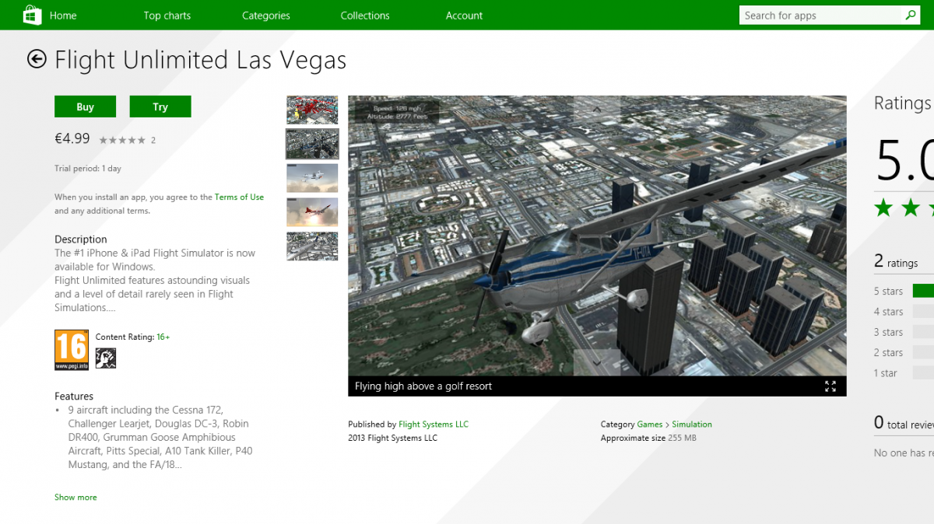
Task: Click the Description heading
Action: 81,239
